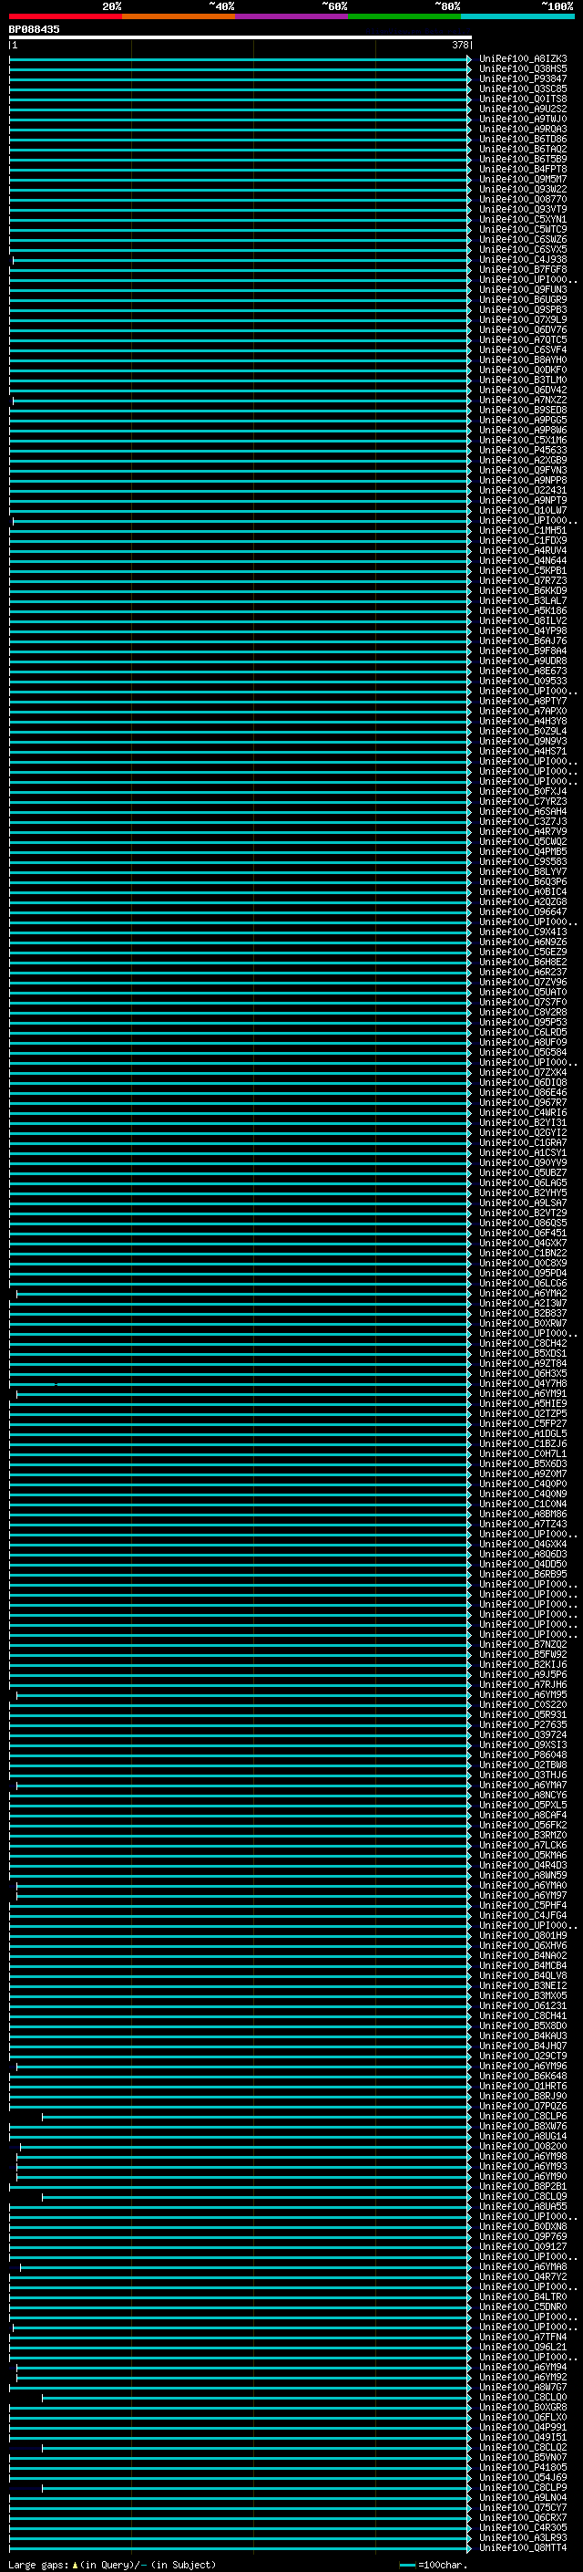The height and width of the screenshot is (2572, 583).
Task: Click the alignment bar for UniRef100_Q6DV42
Action: tap(240, 390)
